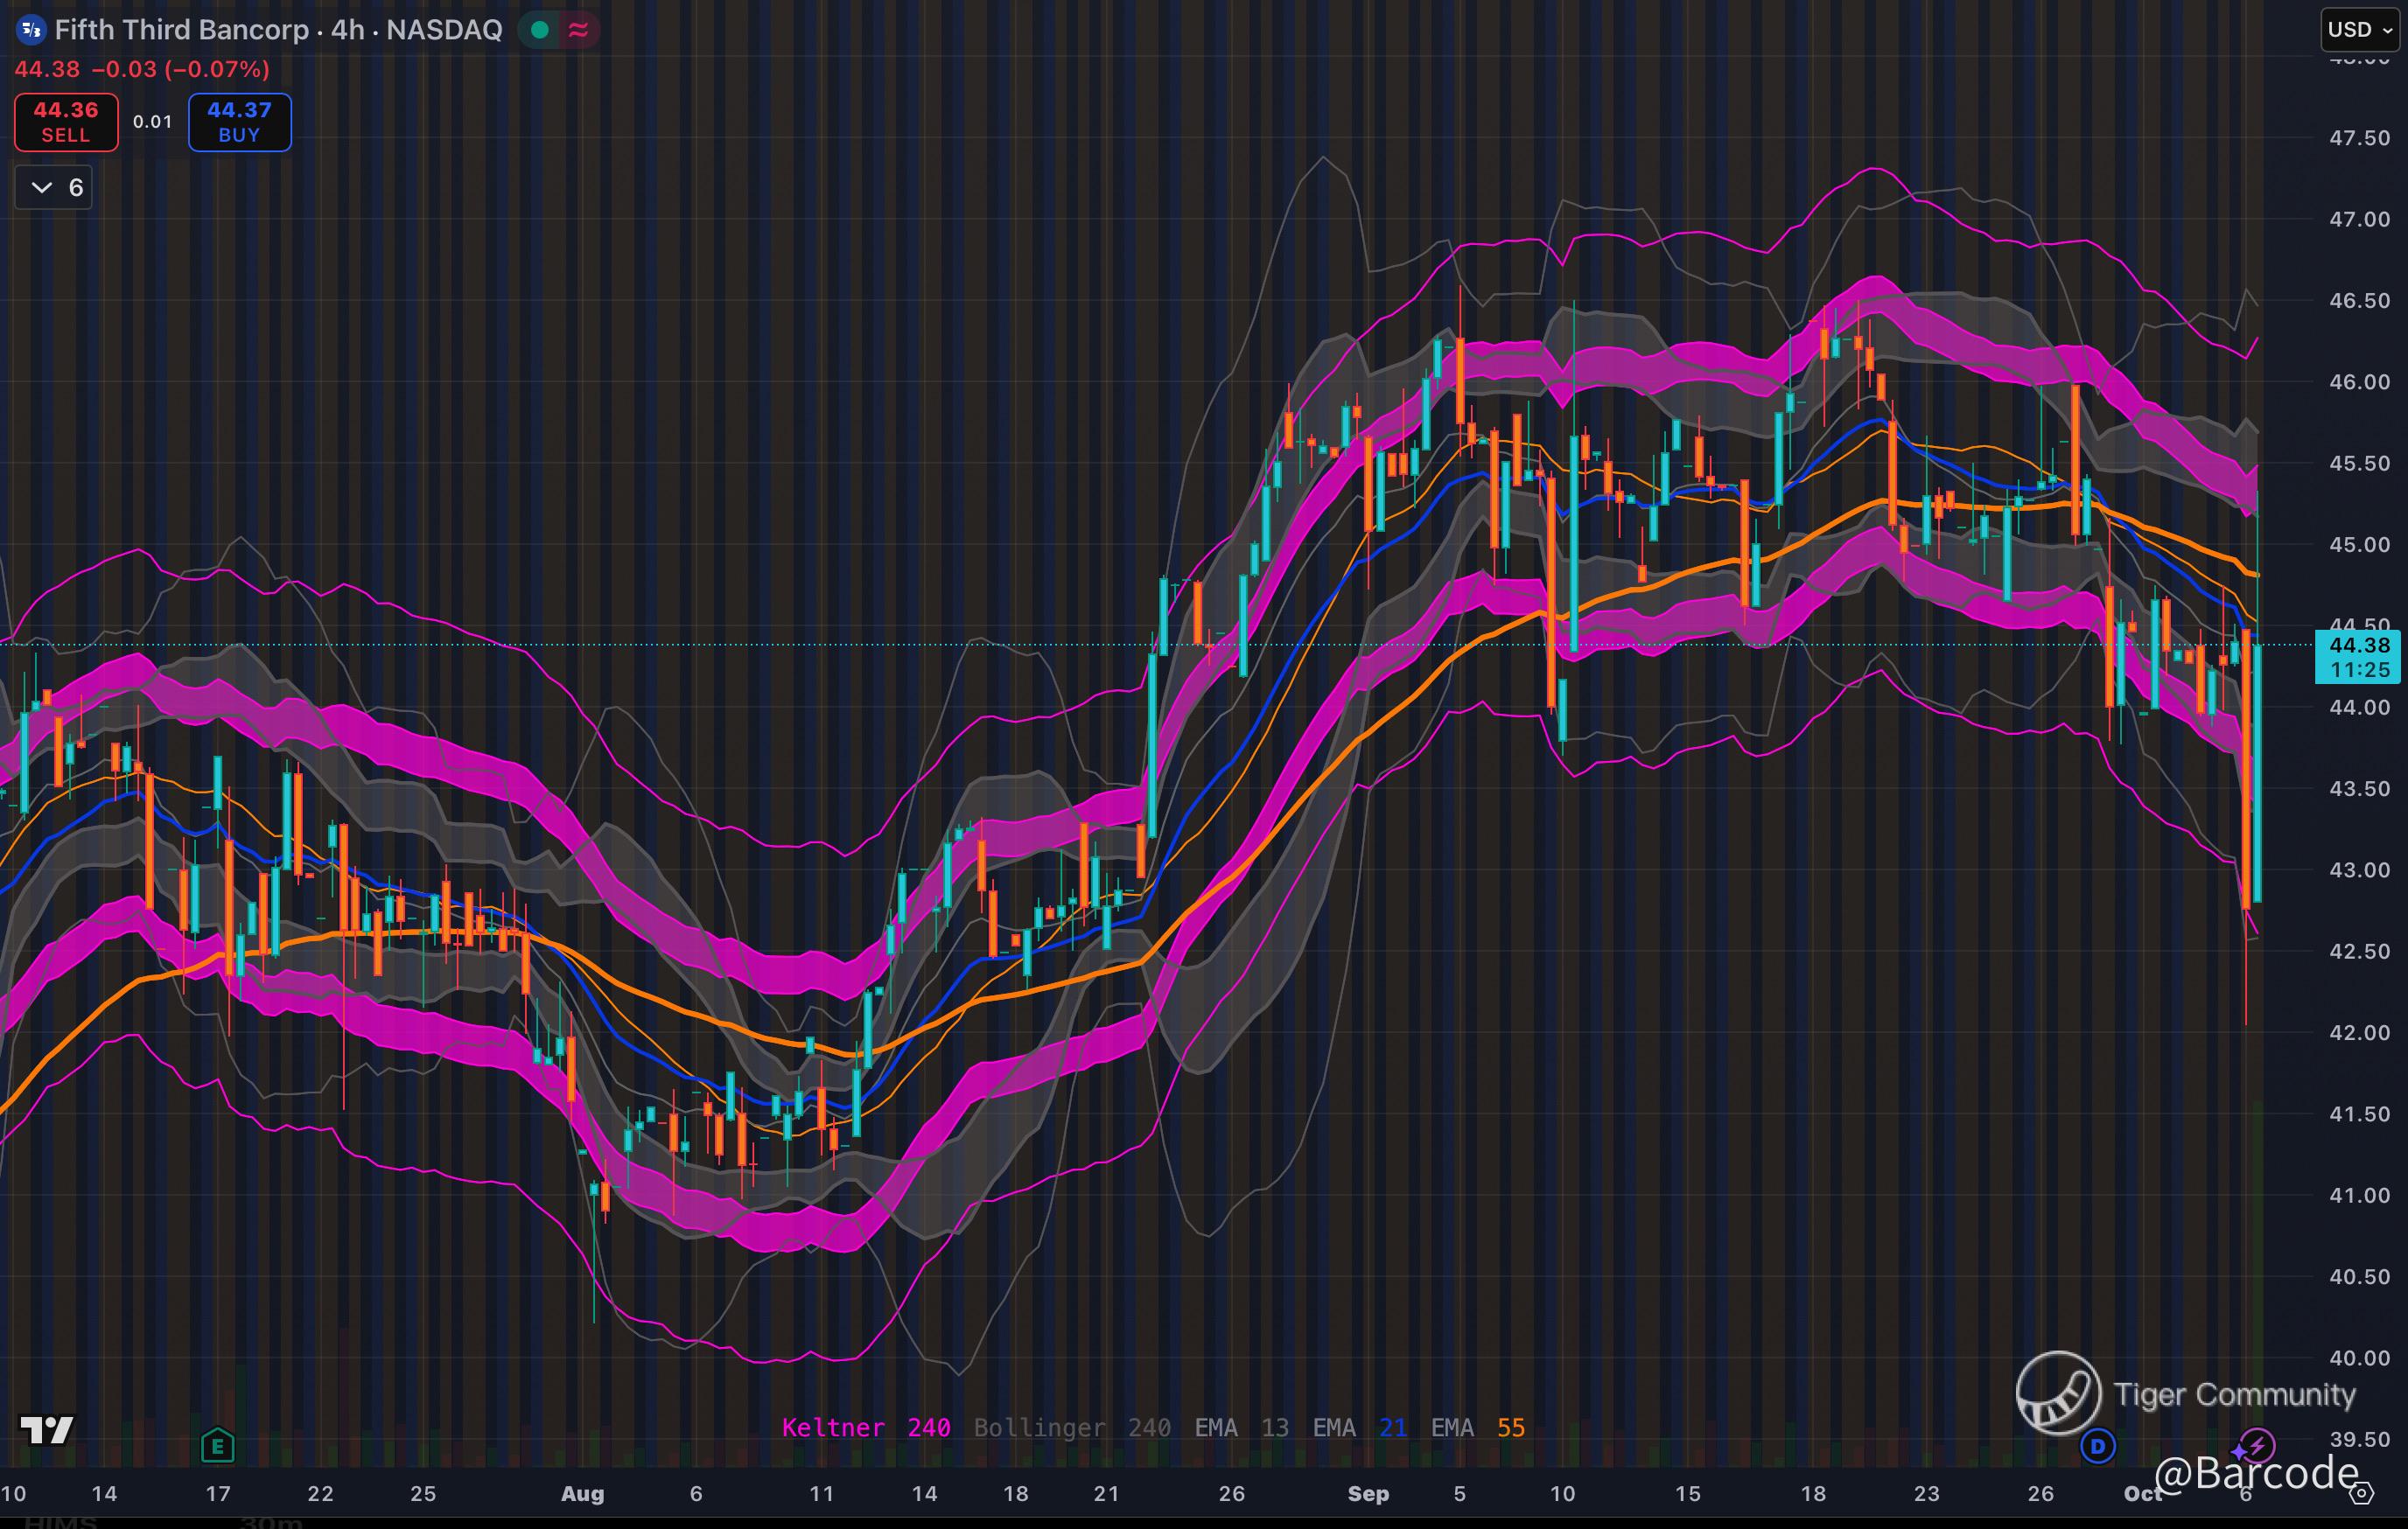Click the green market open status dot
The width and height of the screenshot is (2408, 1529).
point(540,30)
